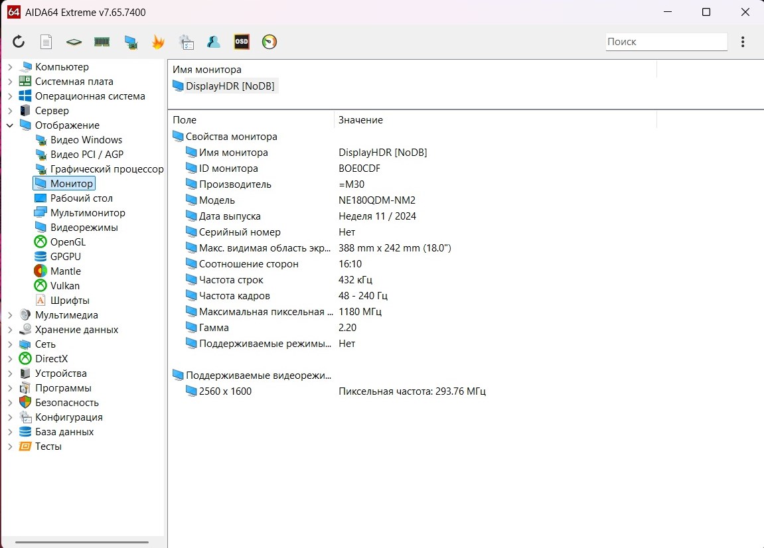Click the speedometer gauge toolbar icon
764x548 pixels.
269,42
